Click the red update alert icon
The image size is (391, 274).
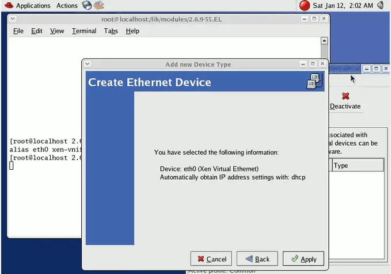(305, 6)
